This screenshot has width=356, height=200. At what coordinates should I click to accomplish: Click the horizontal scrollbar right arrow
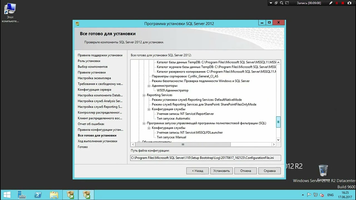pos(274,144)
